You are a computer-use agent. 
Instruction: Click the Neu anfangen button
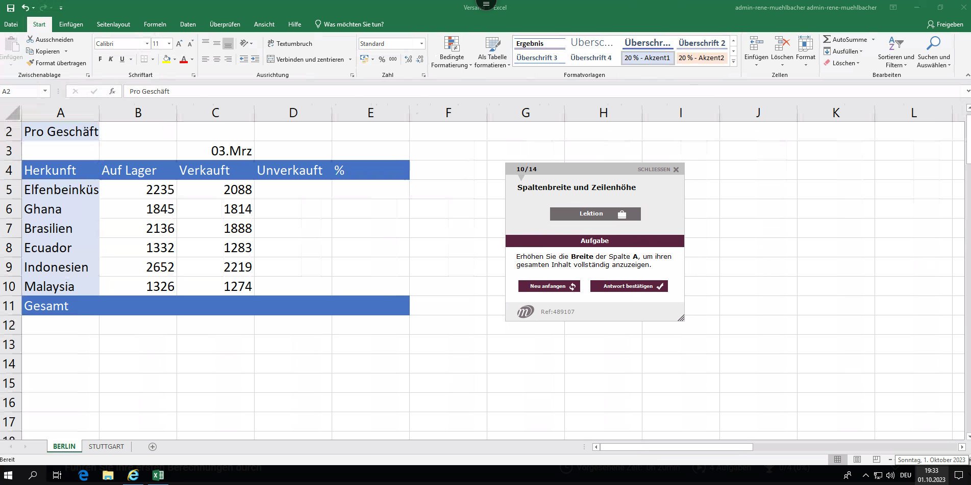[x=549, y=286]
